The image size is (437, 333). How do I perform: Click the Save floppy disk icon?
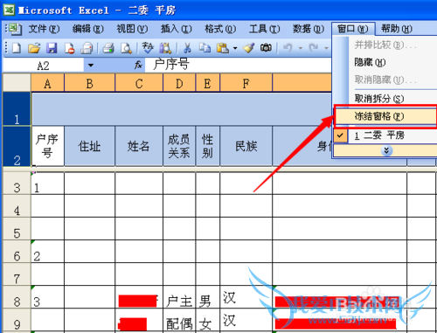click(52, 48)
